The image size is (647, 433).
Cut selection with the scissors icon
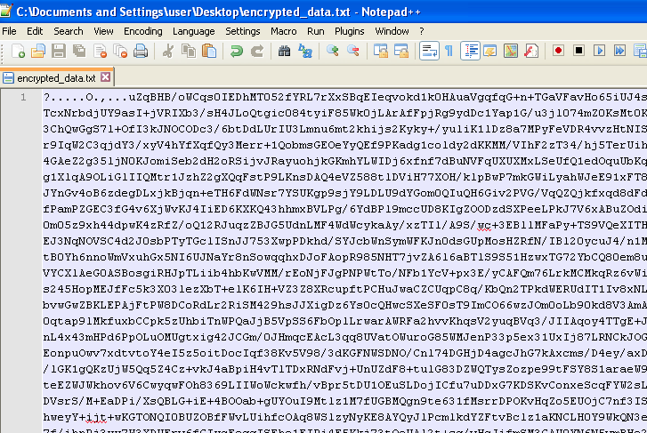point(168,52)
